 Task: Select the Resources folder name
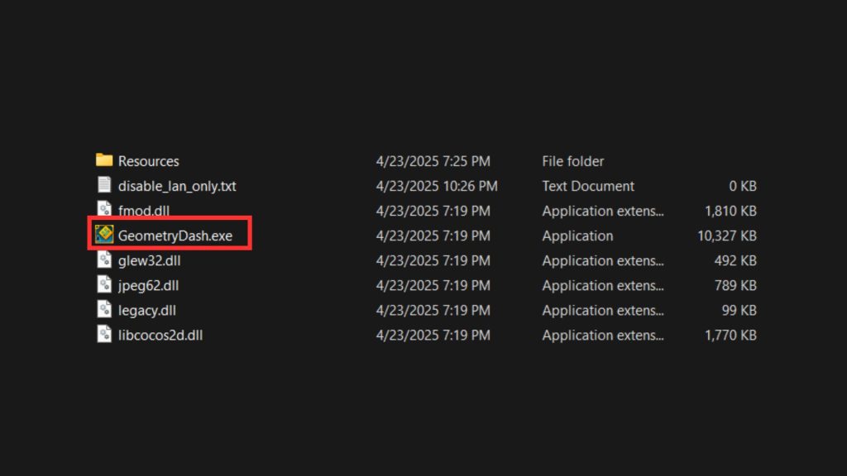click(x=148, y=161)
